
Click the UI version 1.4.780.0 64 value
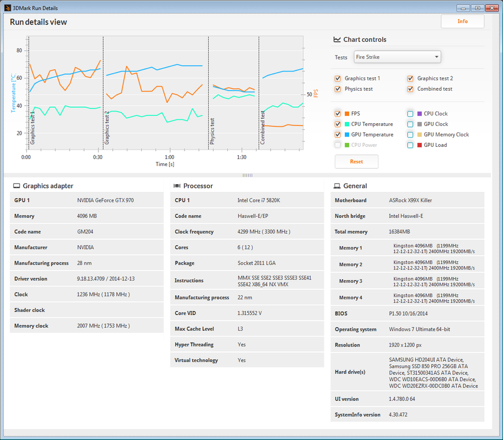pos(401,399)
